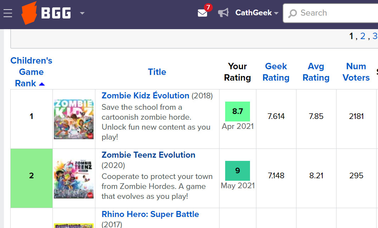
Task: Sort the list by Num Voters
Action: (x=356, y=72)
